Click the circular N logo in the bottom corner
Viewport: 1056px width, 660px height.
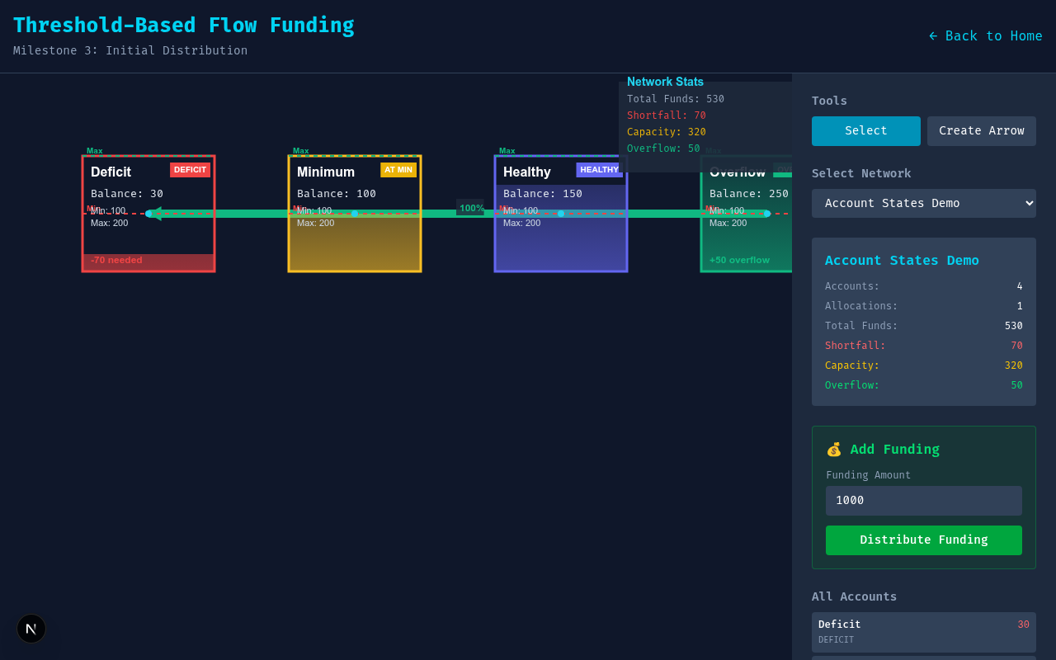click(31, 629)
